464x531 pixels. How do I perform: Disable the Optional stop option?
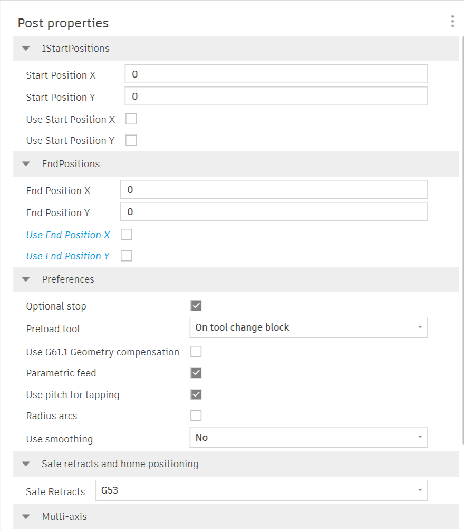196,305
